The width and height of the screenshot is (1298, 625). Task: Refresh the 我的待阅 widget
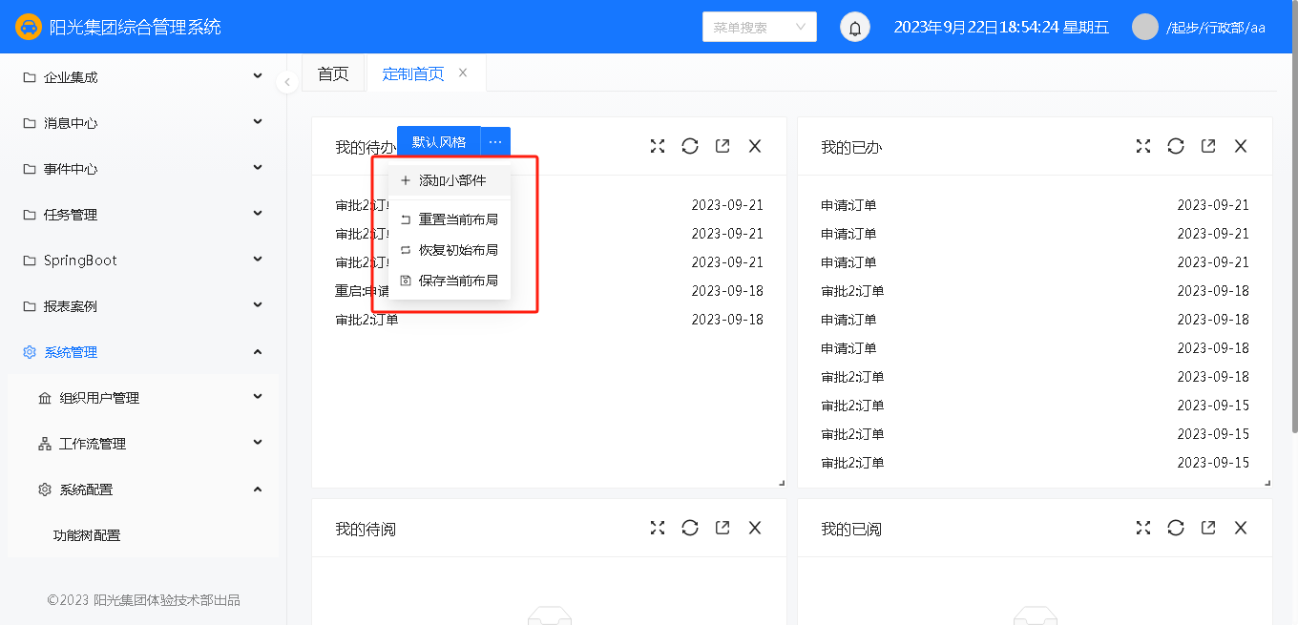[x=690, y=528]
